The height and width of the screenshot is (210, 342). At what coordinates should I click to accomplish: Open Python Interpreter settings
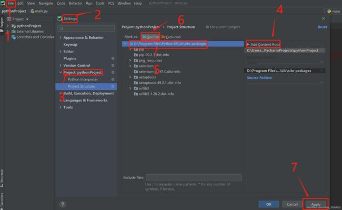83,79
